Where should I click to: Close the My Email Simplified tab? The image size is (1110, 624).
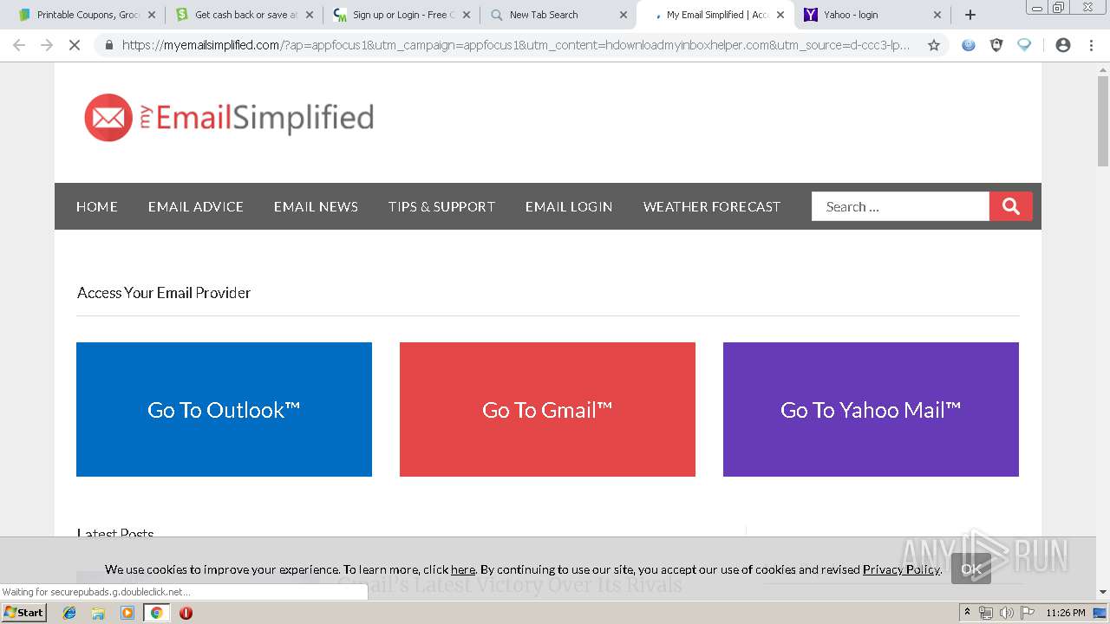(x=780, y=15)
